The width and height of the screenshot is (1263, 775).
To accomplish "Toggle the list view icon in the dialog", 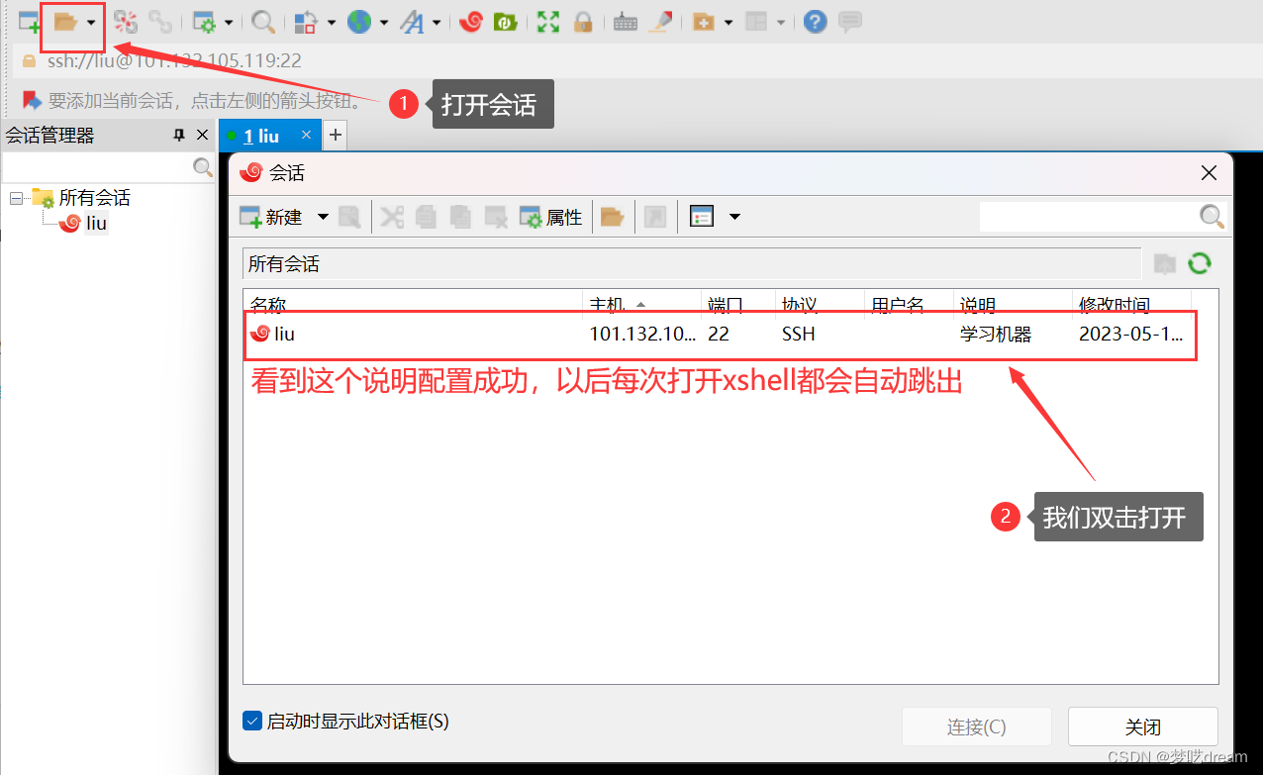I will pyautogui.click(x=702, y=216).
